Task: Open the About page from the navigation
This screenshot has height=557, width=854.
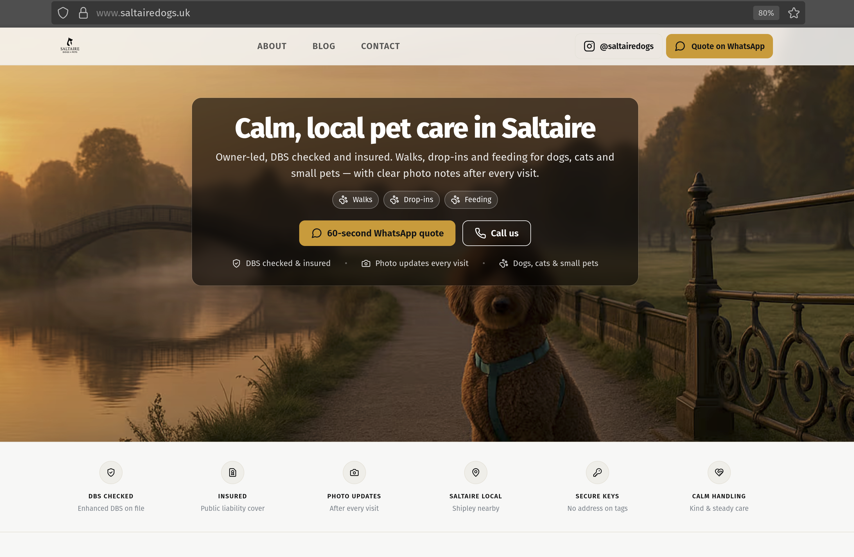Action: (x=272, y=46)
